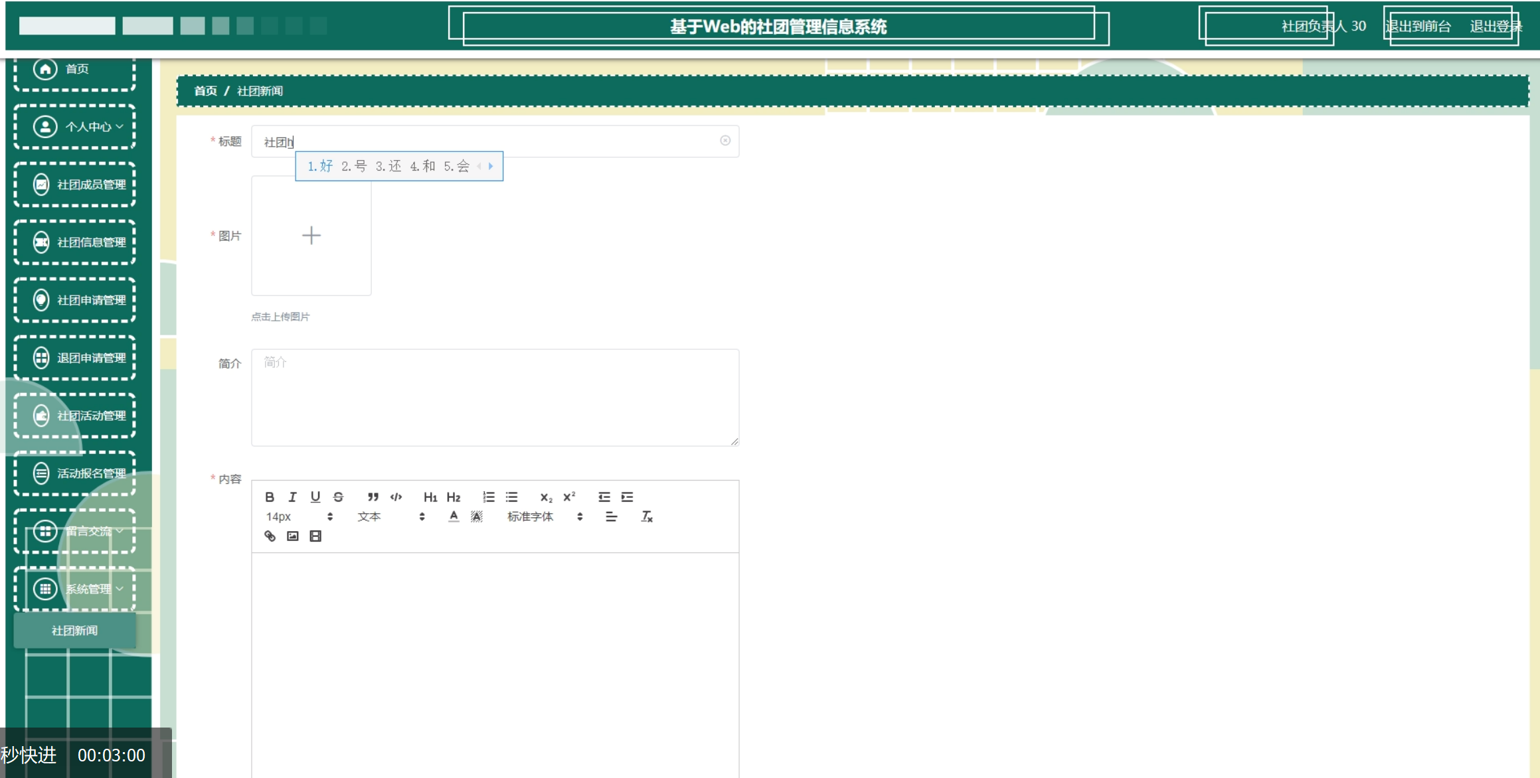Select the 社团新闻 submenu item
1540x778 pixels.
(x=75, y=630)
